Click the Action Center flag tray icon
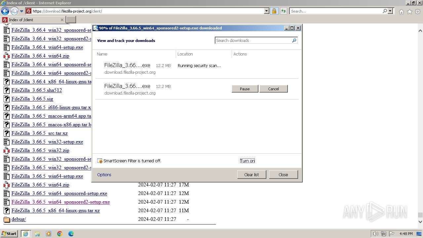The height and width of the screenshot is (238, 423). point(392,234)
